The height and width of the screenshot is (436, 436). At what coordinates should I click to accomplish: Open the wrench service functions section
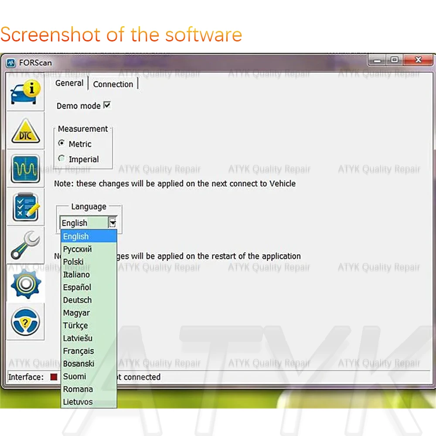[25, 245]
